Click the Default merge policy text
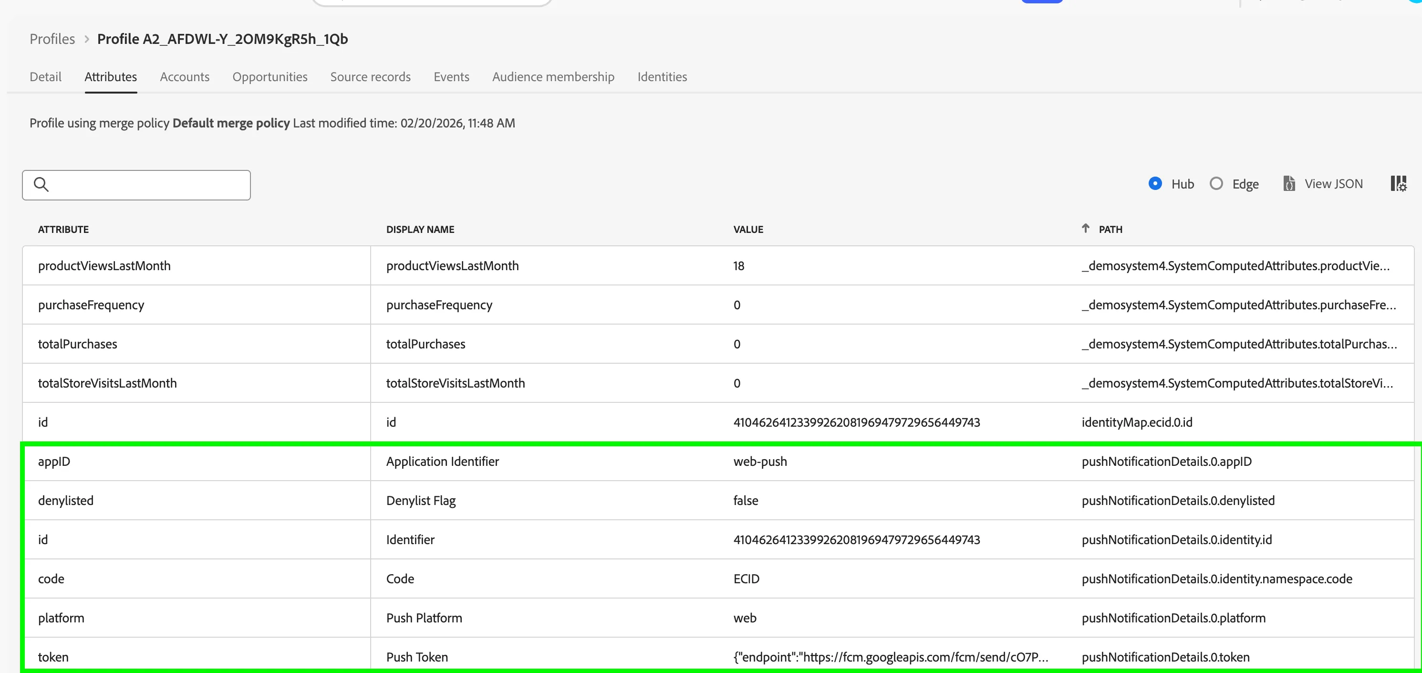 pos(231,123)
